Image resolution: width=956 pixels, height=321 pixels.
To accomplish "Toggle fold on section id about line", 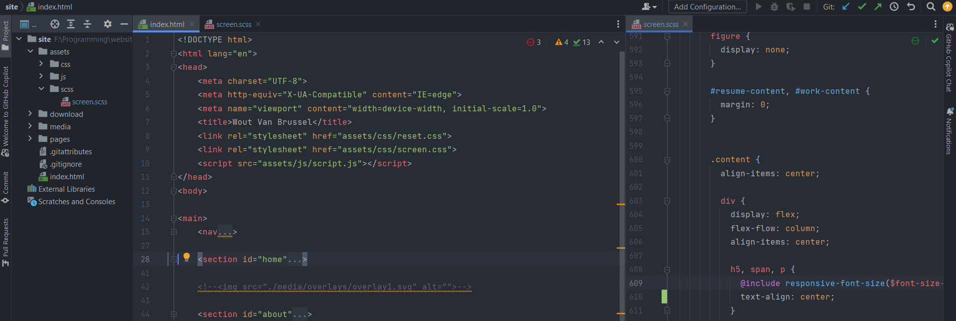I will point(174,315).
